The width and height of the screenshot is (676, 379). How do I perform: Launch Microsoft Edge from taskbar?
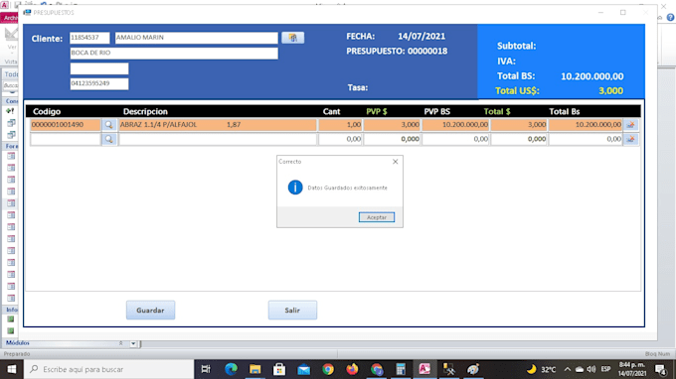(x=231, y=369)
